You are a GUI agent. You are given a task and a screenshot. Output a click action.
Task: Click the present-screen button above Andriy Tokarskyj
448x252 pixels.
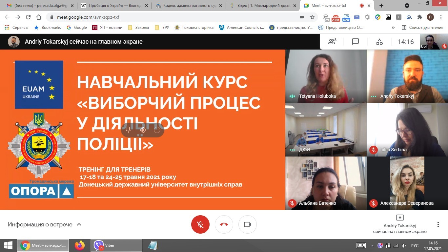400,218
